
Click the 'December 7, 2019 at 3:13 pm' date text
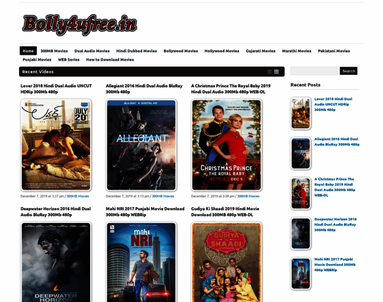127,196
